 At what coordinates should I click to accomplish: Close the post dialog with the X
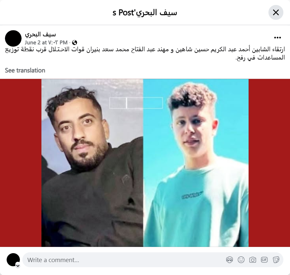tap(276, 13)
